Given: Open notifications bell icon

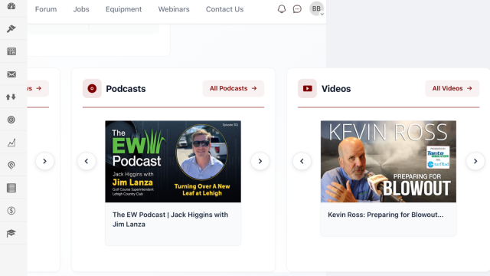Looking at the screenshot, I should tap(282, 8).
